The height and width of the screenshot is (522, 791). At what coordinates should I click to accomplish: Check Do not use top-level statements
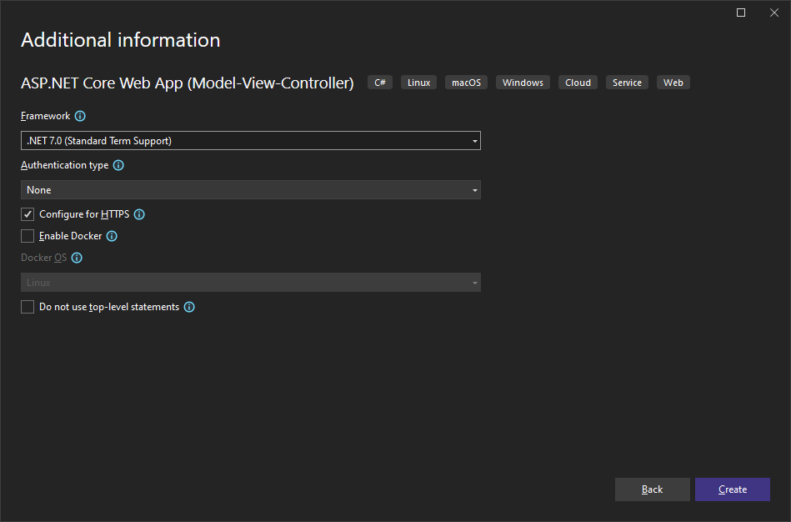28,307
